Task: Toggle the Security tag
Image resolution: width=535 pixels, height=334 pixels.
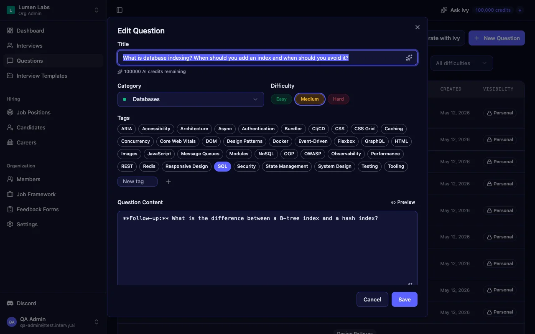Action: click(246, 166)
